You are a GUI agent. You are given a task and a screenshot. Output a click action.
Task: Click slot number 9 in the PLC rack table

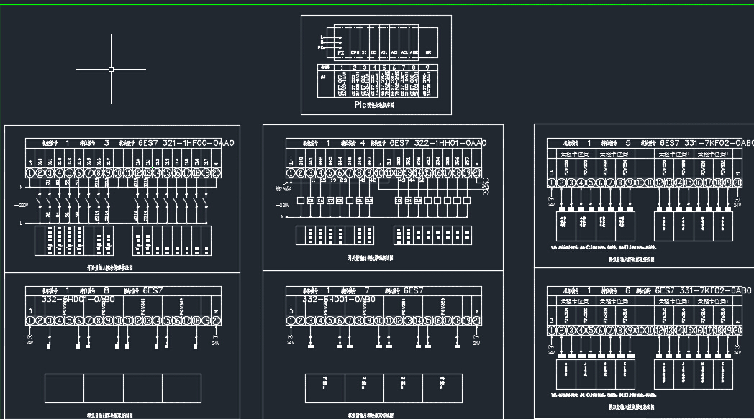pyautogui.click(x=428, y=67)
